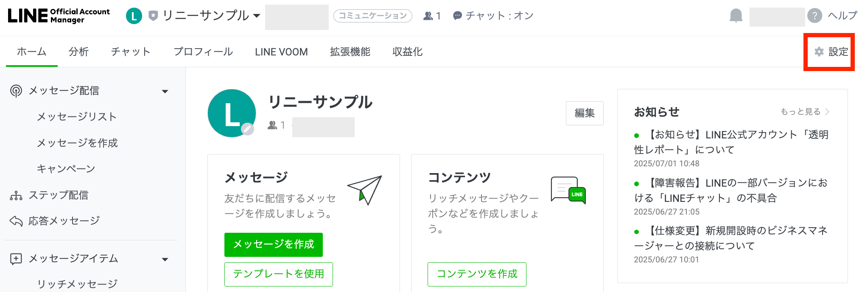This screenshot has height=292, width=862.
Task: Select メッセージリスト in the sidebar
Action: (77, 117)
